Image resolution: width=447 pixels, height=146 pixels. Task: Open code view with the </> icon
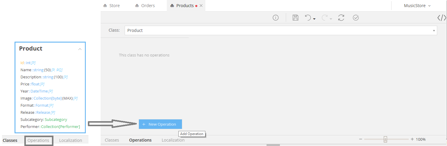click(441, 18)
